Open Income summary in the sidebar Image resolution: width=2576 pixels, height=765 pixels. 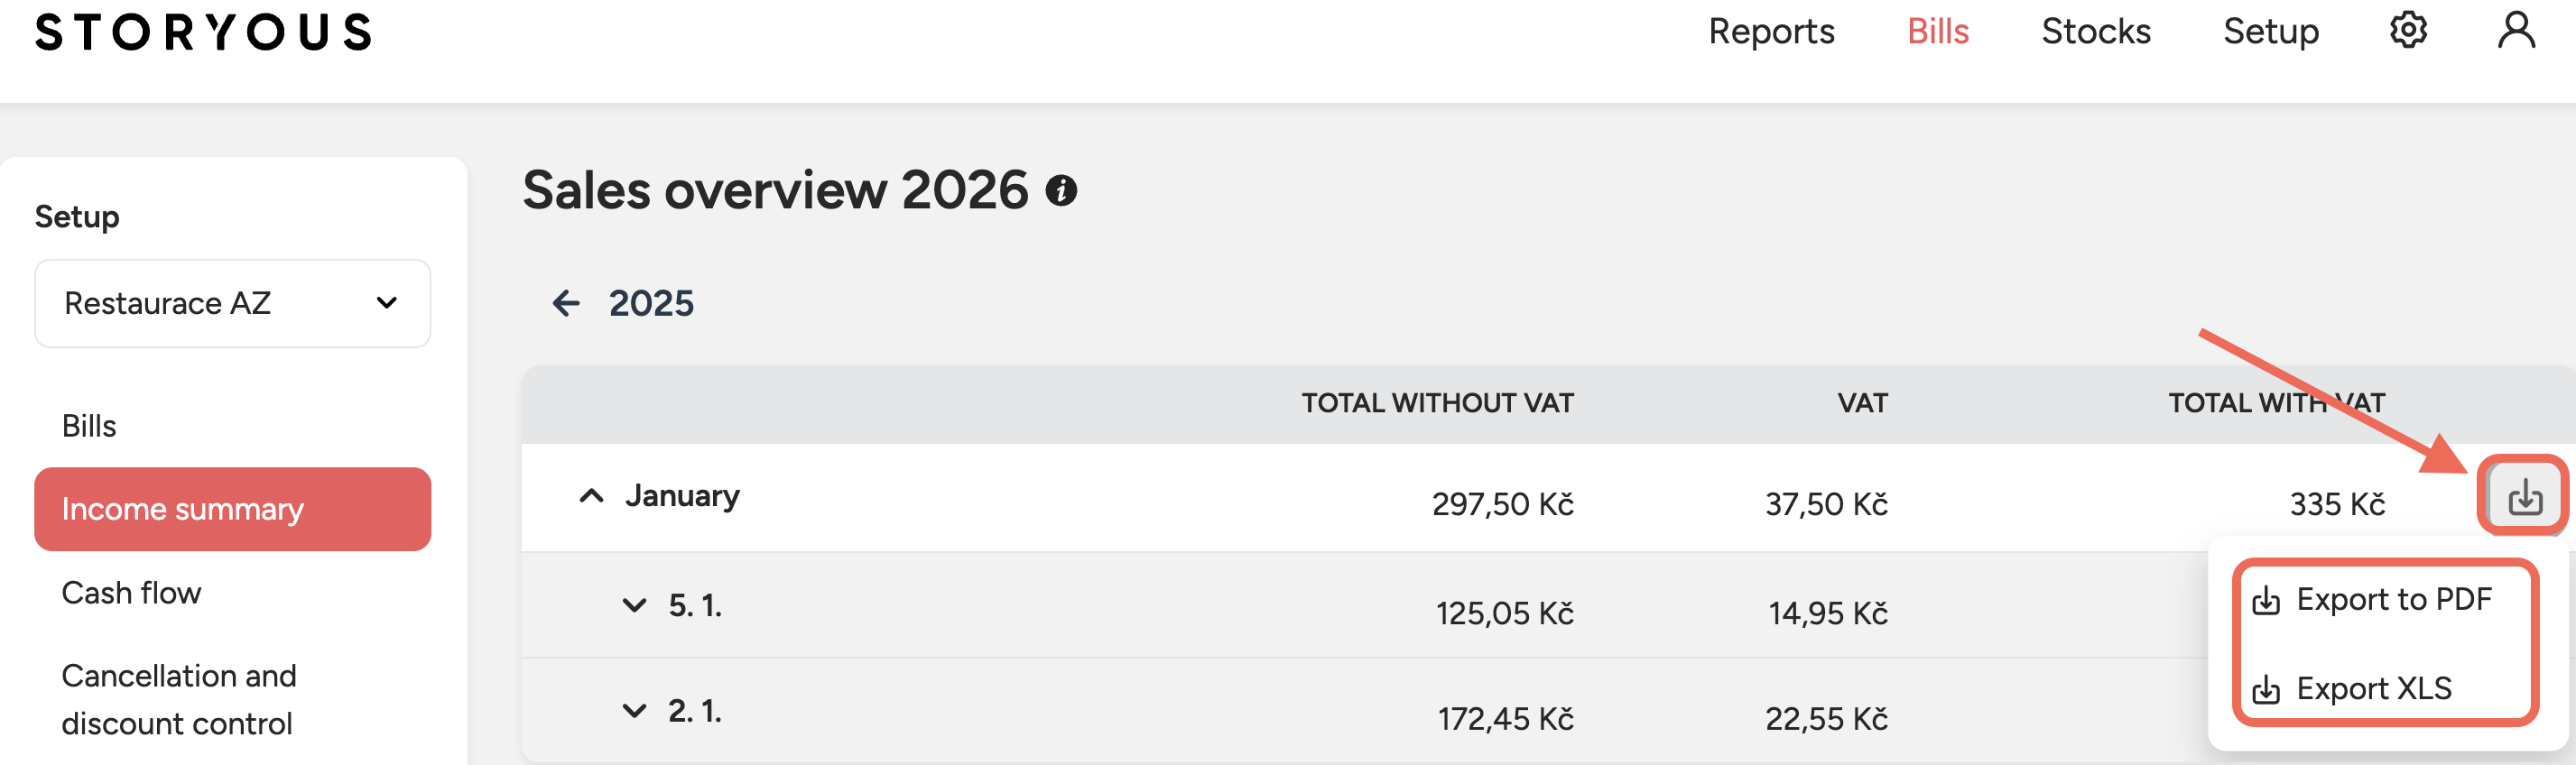point(182,508)
